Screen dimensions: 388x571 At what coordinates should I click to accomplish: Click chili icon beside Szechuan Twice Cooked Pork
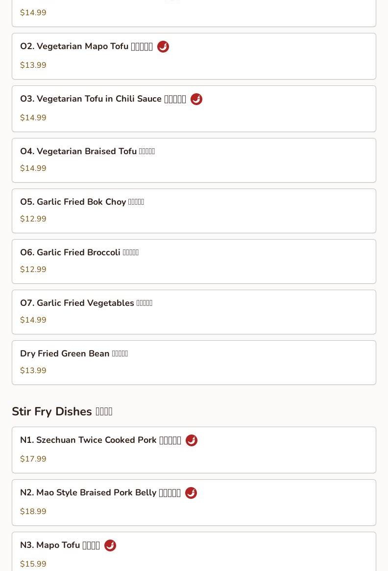pyautogui.click(x=192, y=440)
